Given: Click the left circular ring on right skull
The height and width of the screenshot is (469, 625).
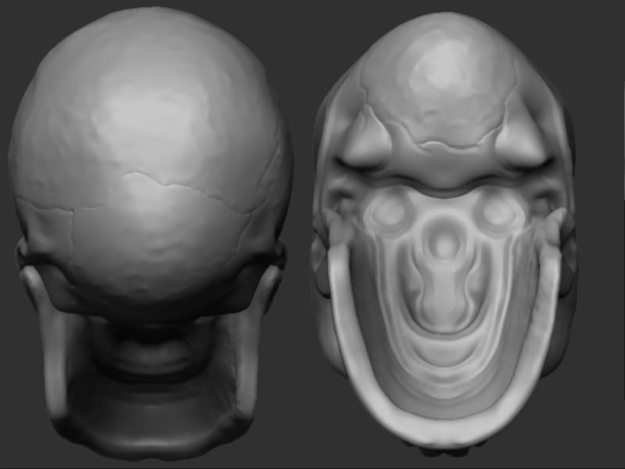Looking at the screenshot, I should 385,211.
